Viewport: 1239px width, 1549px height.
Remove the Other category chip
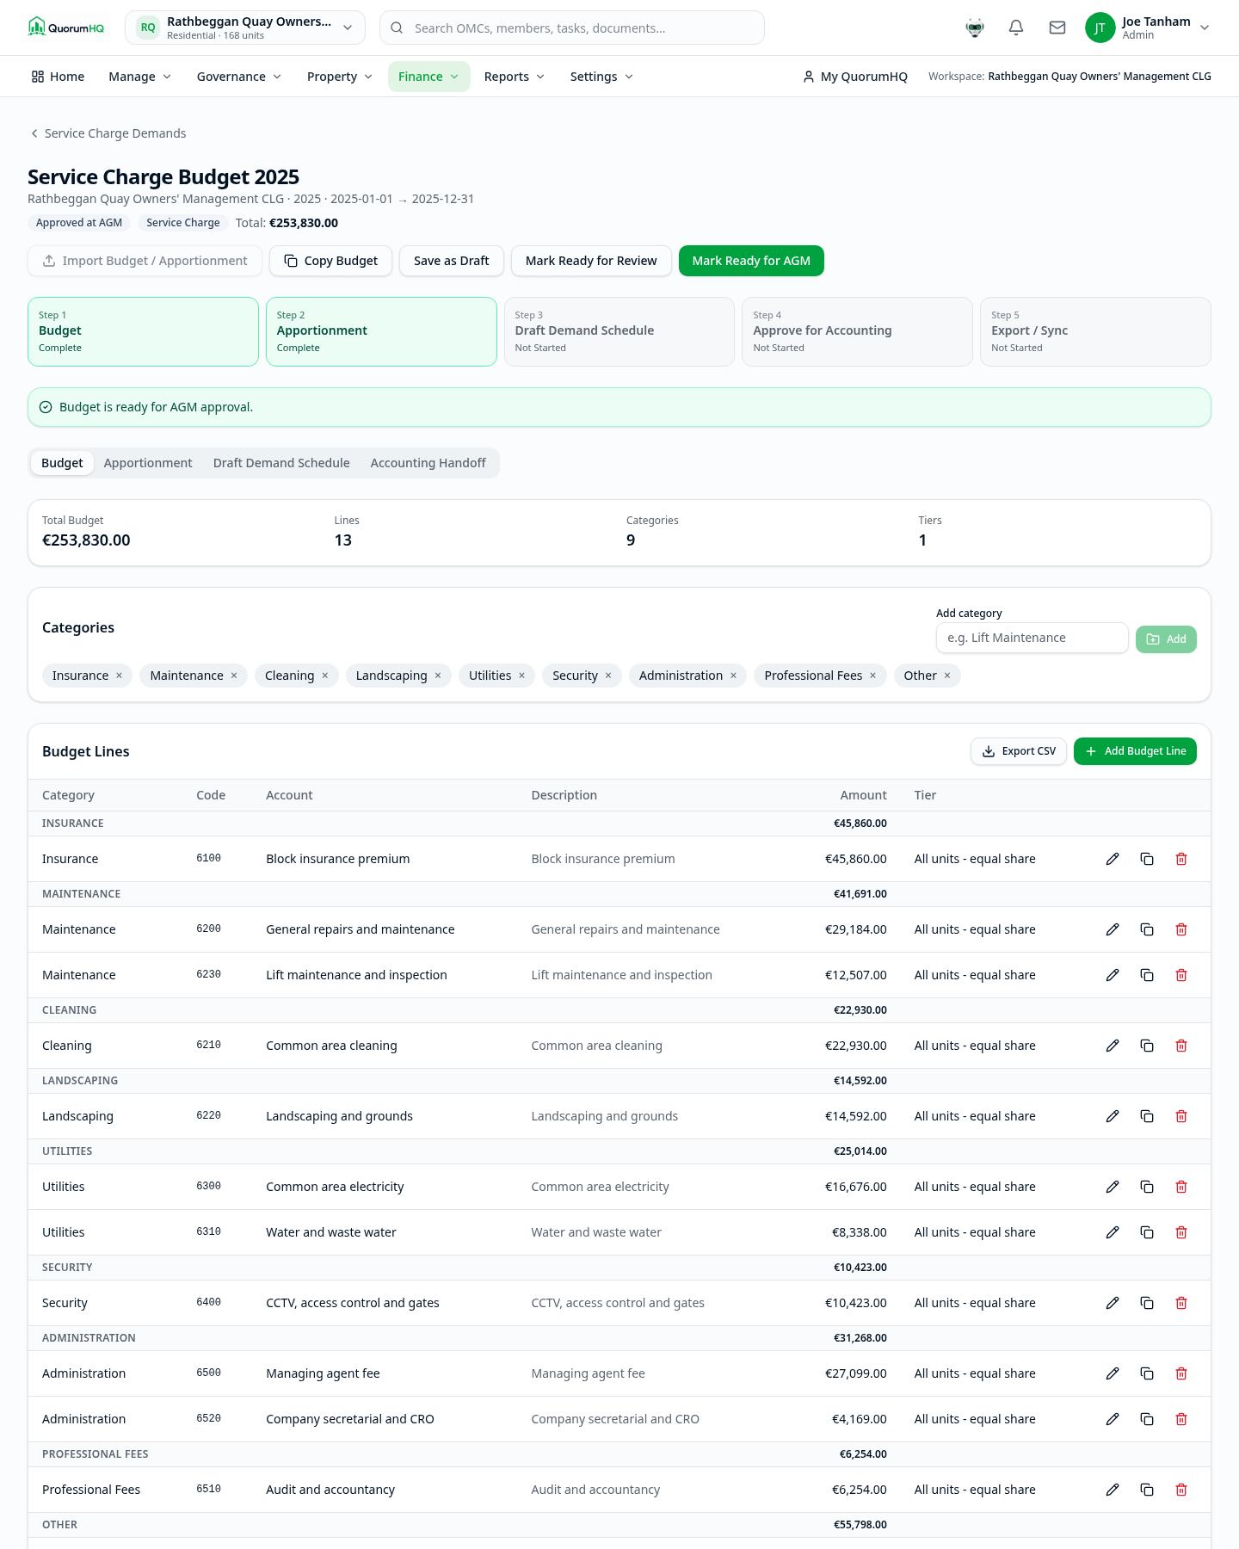947,676
